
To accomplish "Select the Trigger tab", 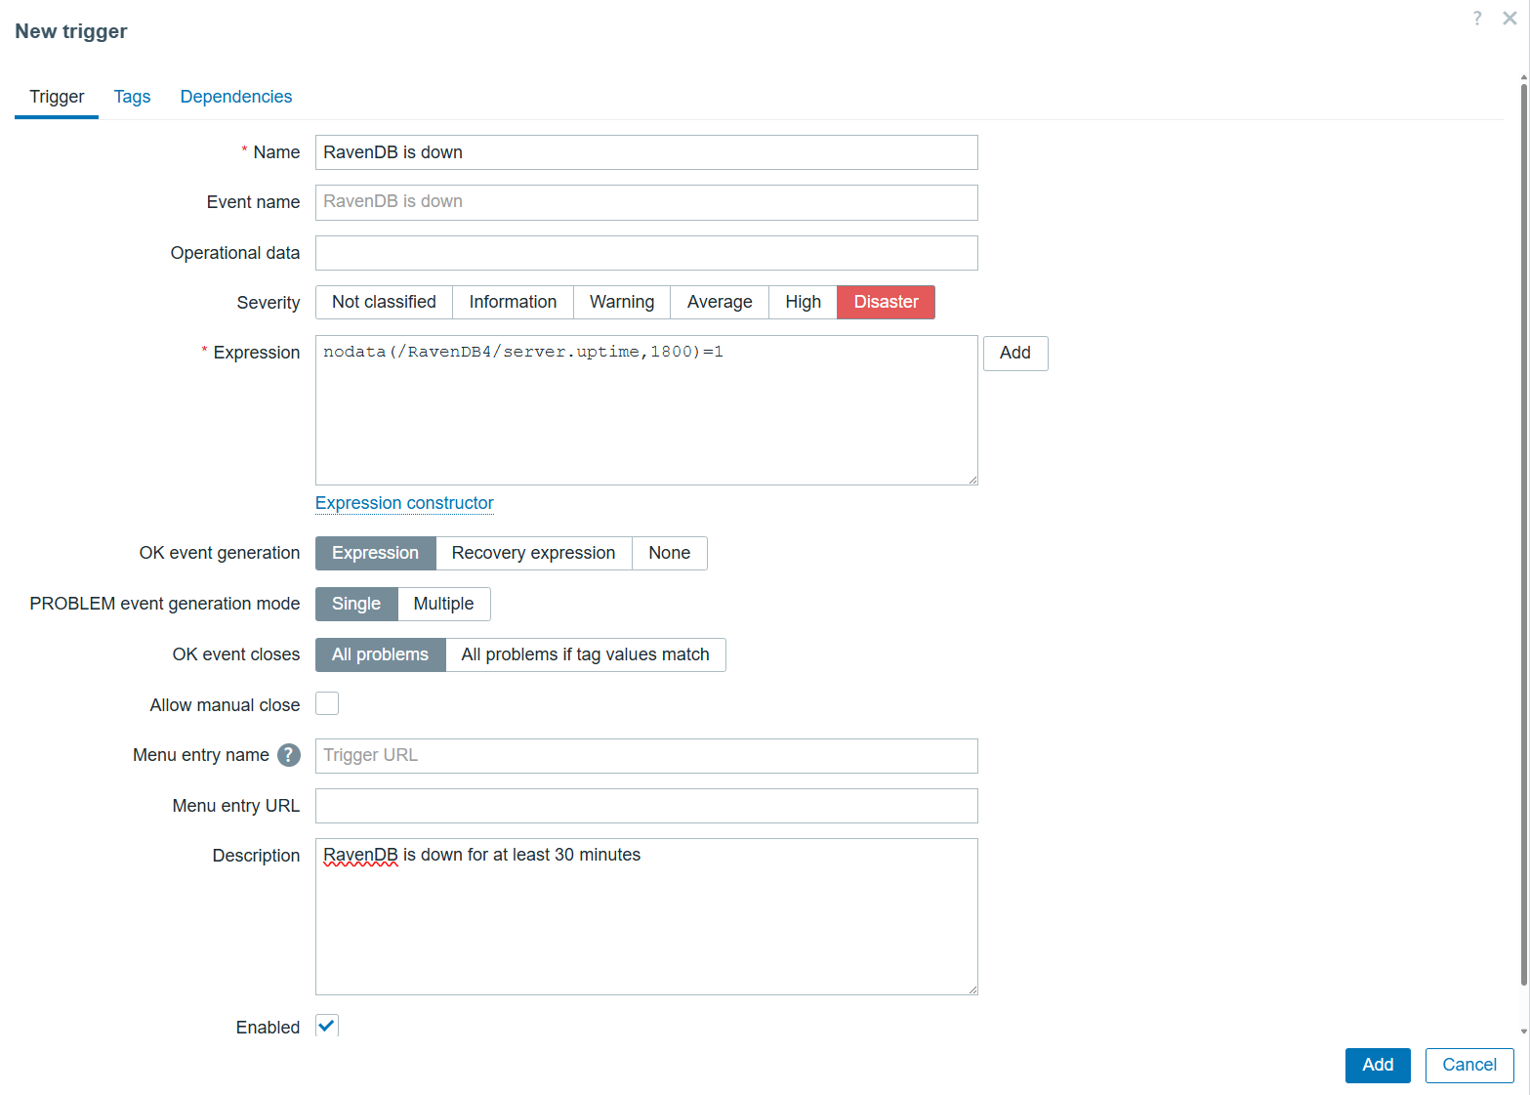I will tap(57, 97).
